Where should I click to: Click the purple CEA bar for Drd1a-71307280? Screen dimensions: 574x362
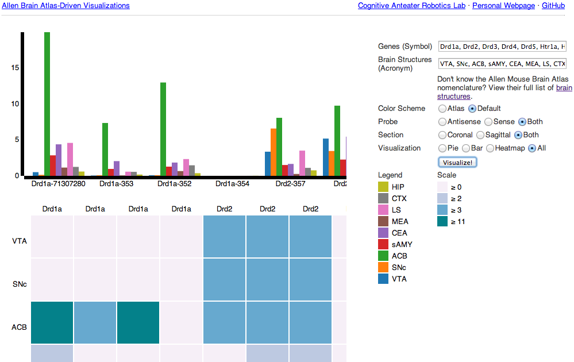[x=59, y=160]
